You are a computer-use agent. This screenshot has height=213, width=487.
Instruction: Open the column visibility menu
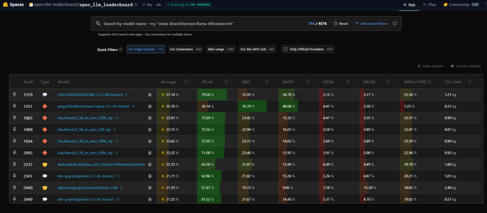(x=466, y=66)
